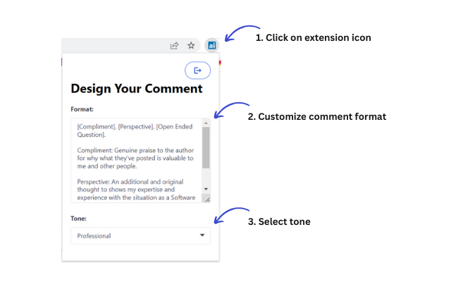Viewport: 451px width, 282px height.
Task: Click the curved arrow pointing at the extension icon
Action: 242,32
